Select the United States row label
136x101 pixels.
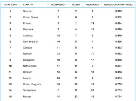[31, 17]
